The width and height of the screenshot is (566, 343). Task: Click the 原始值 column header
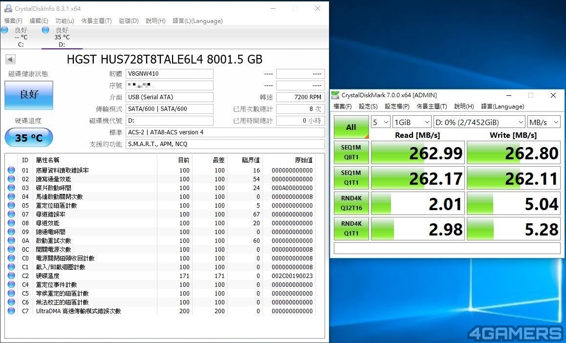point(304,160)
